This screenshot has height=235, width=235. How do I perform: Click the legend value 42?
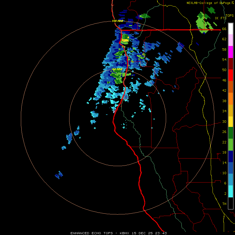tap(224, 91)
